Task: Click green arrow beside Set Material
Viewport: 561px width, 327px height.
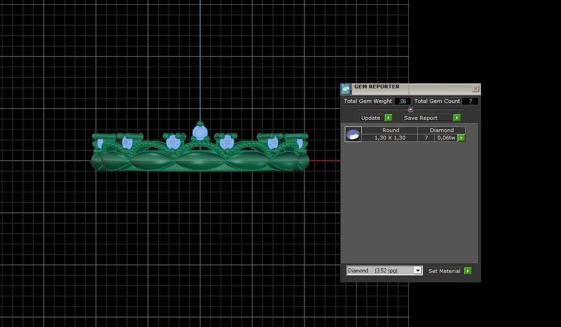Action: tap(467, 271)
